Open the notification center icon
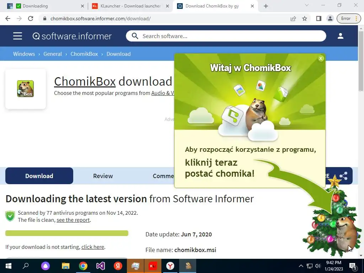Image resolution: width=364 pixels, height=273 pixels. 353,266
